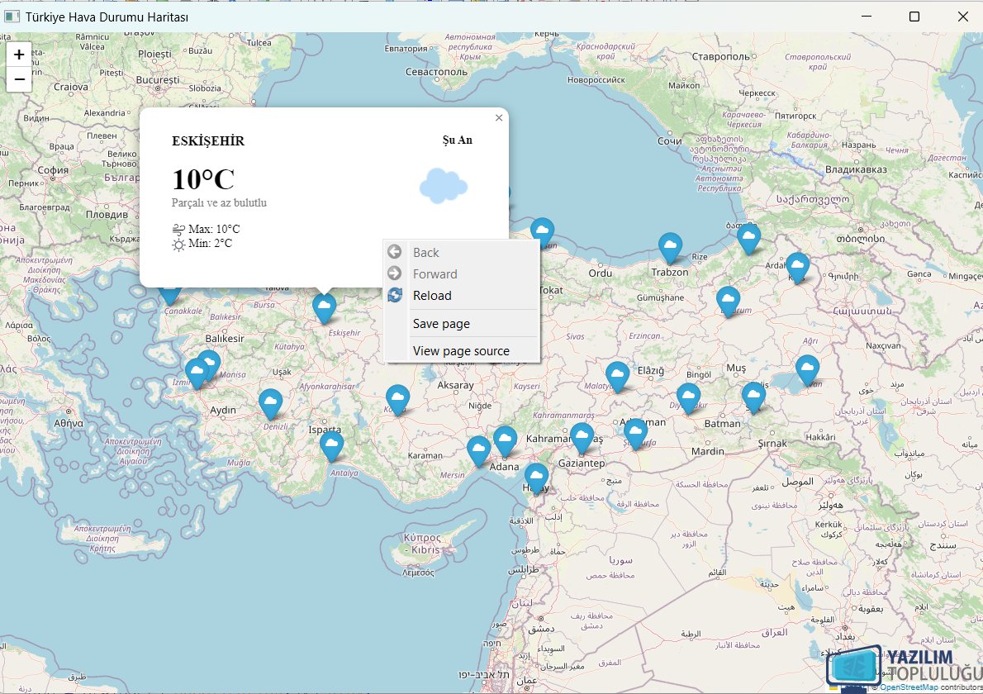The width and height of the screenshot is (983, 694).
Task: Show weather for the Malatya marker
Action: click(x=618, y=377)
